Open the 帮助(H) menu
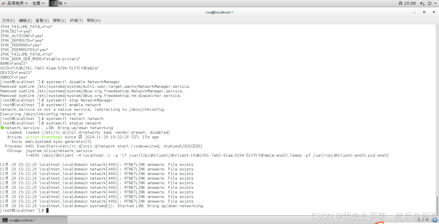This screenshot has height=224, width=439. 94,20
